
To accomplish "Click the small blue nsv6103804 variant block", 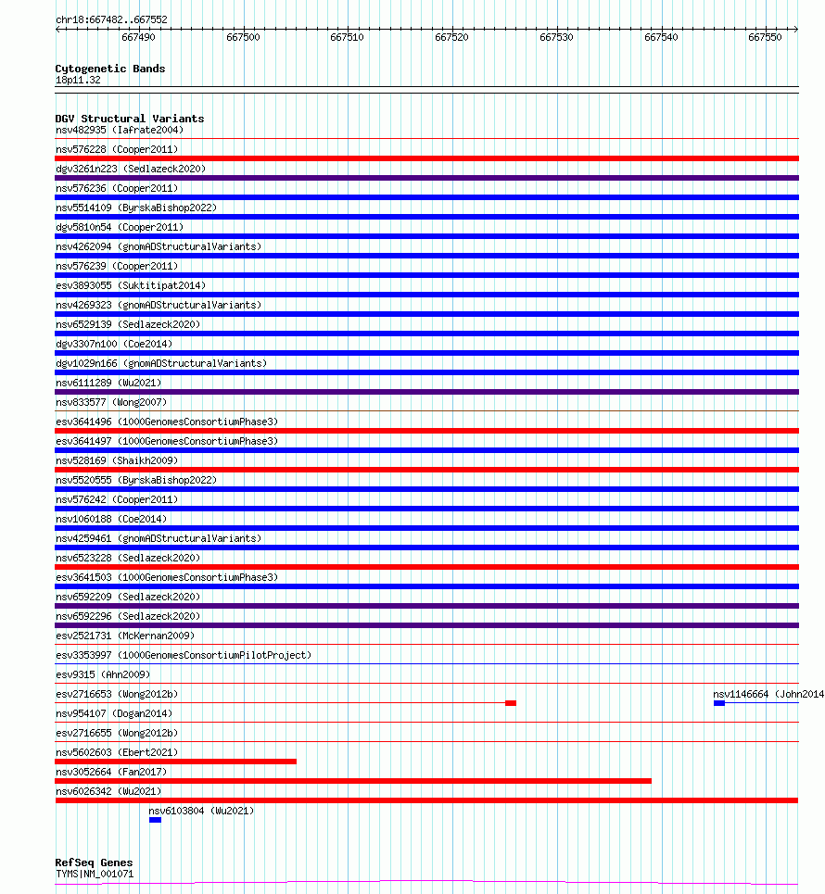I will (155, 820).
